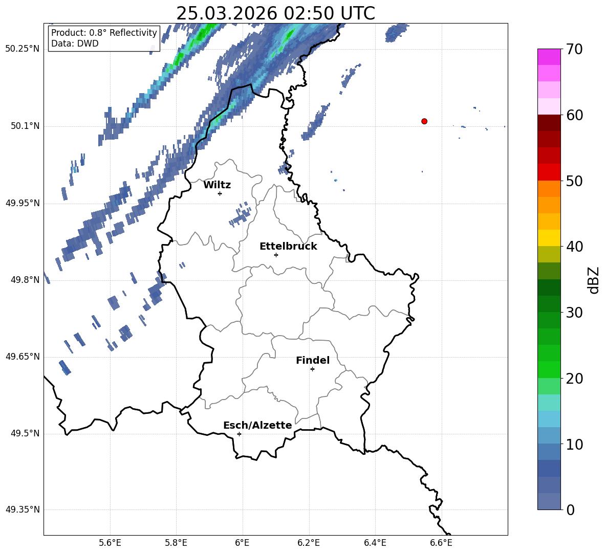Click the Product: 0.8° Reflectivity label
The height and width of the screenshot is (553, 606).
pyautogui.click(x=104, y=32)
